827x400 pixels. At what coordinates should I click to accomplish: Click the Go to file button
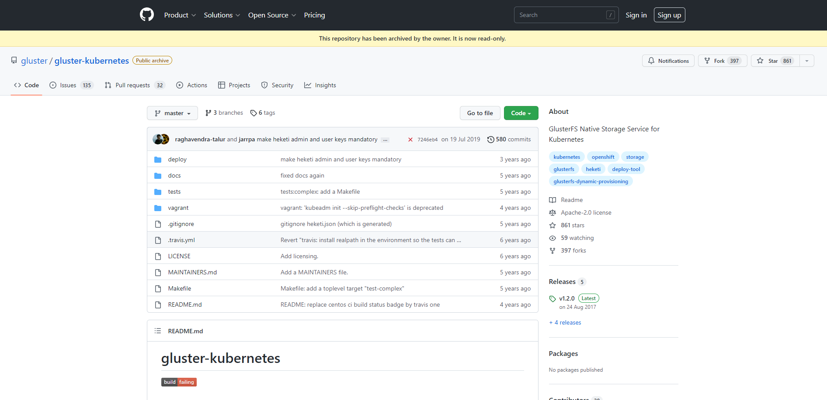click(480, 113)
